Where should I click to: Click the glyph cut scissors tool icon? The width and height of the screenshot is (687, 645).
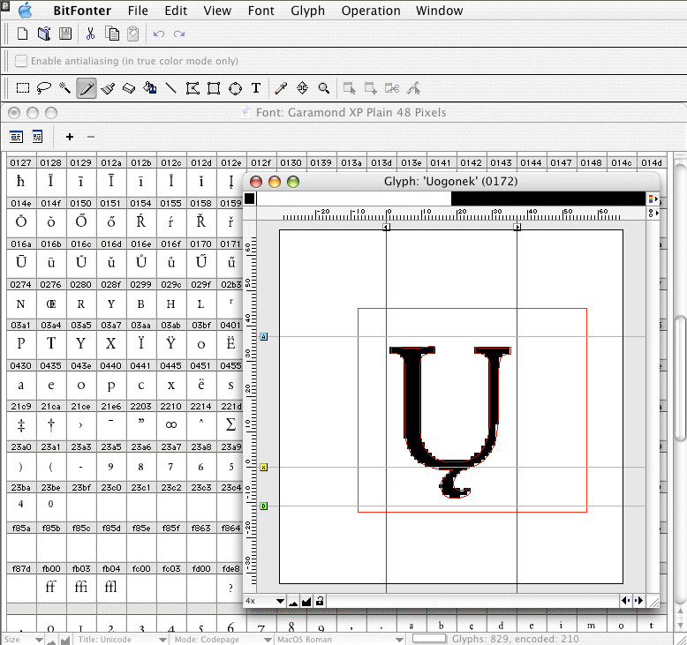392,88
